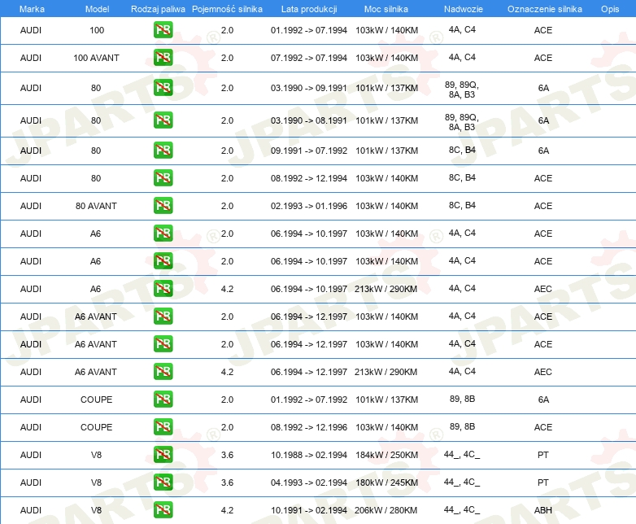The width and height of the screenshot is (636, 524).
Task: Click the date range '01.1992 -> 07.1994'
Action: coord(309,30)
